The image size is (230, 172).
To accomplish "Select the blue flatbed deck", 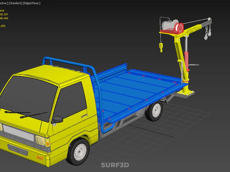I will point(138,91).
